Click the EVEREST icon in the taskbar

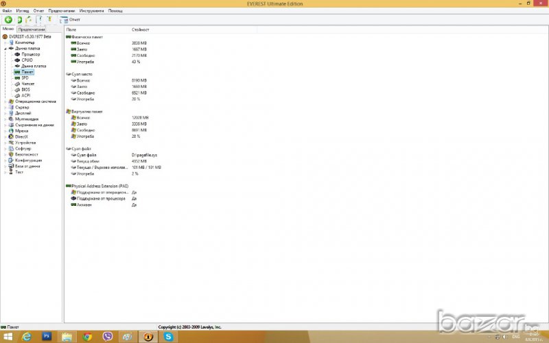pos(147,336)
